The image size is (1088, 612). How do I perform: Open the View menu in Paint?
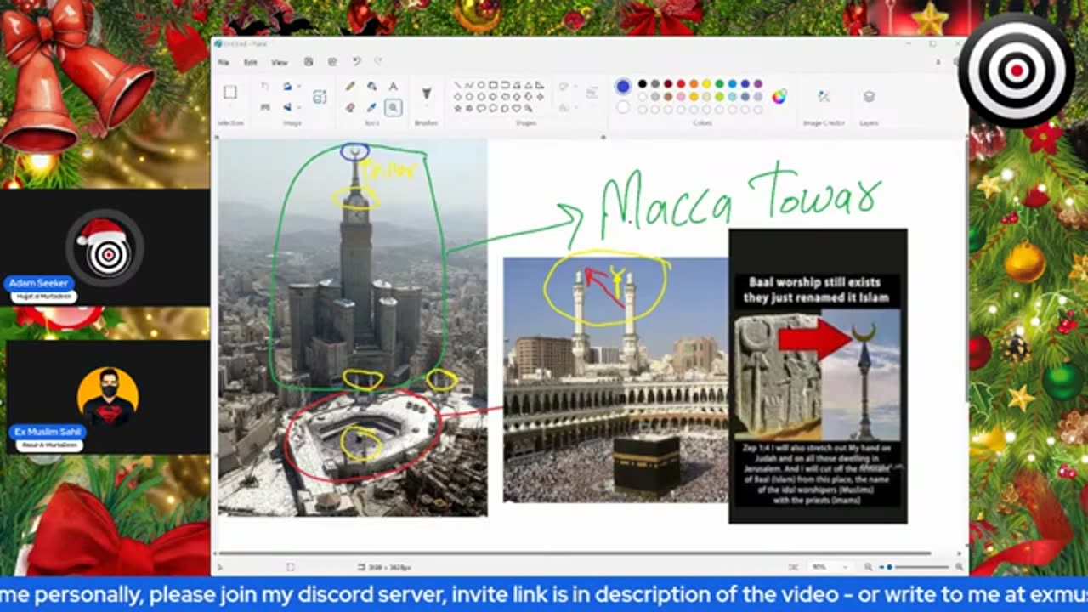[279, 62]
